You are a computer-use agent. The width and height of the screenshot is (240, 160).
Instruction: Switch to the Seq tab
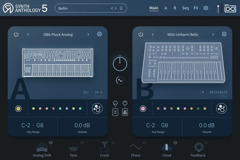(185, 8)
